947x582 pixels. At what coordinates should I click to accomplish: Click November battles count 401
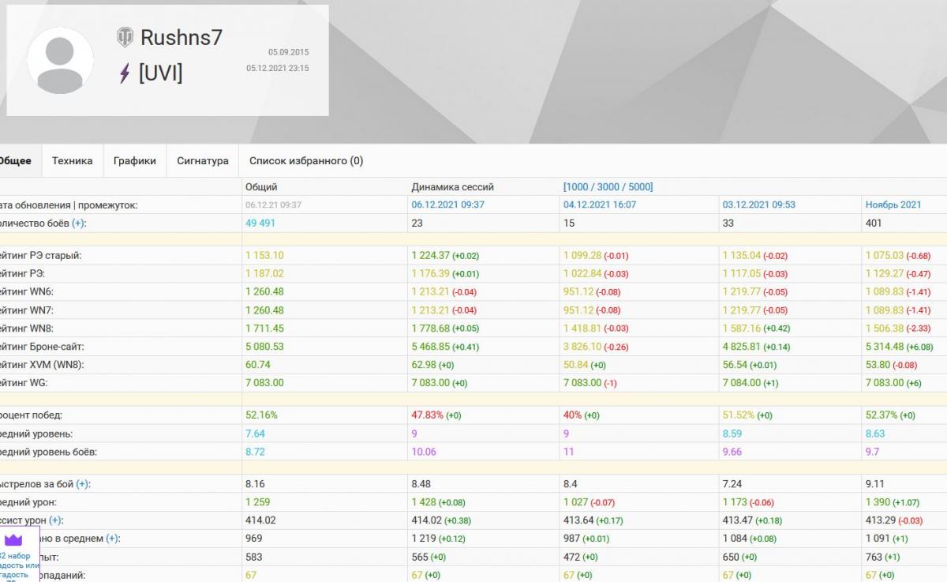(x=874, y=223)
